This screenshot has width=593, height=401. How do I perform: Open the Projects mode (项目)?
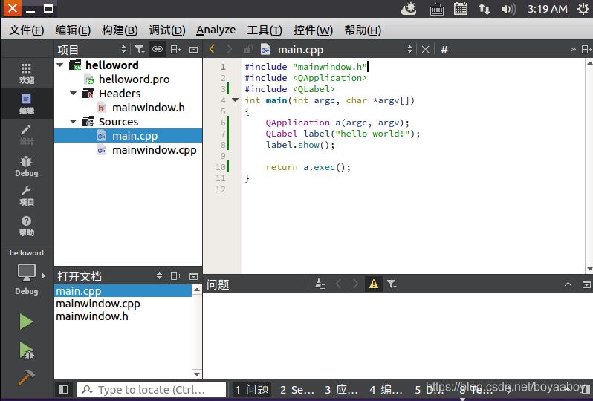[x=27, y=196]
